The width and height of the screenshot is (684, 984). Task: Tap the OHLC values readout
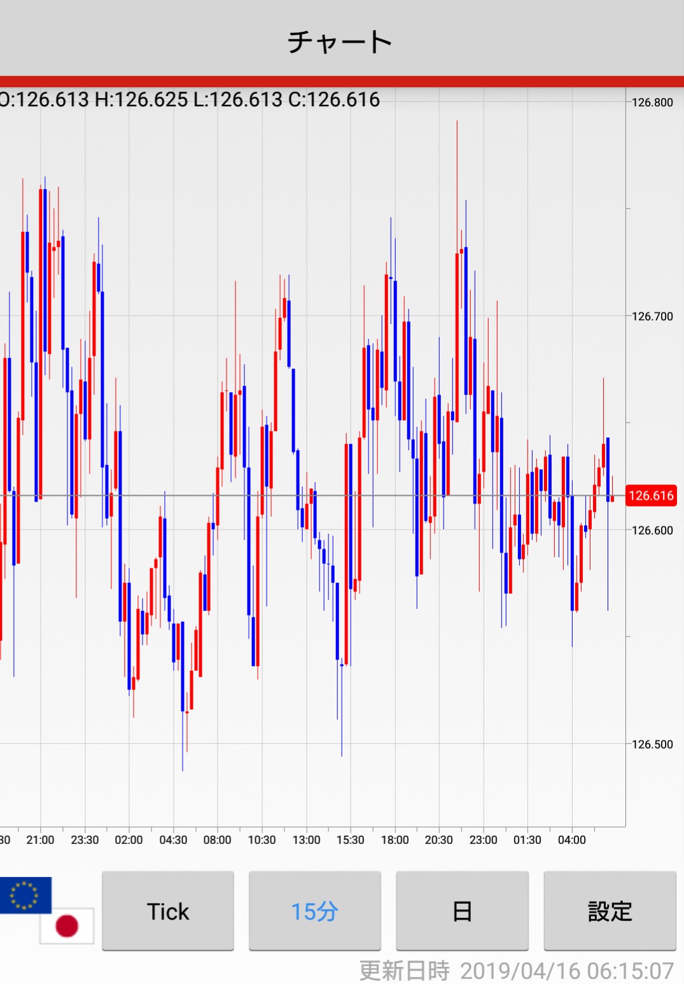(190, 100)
